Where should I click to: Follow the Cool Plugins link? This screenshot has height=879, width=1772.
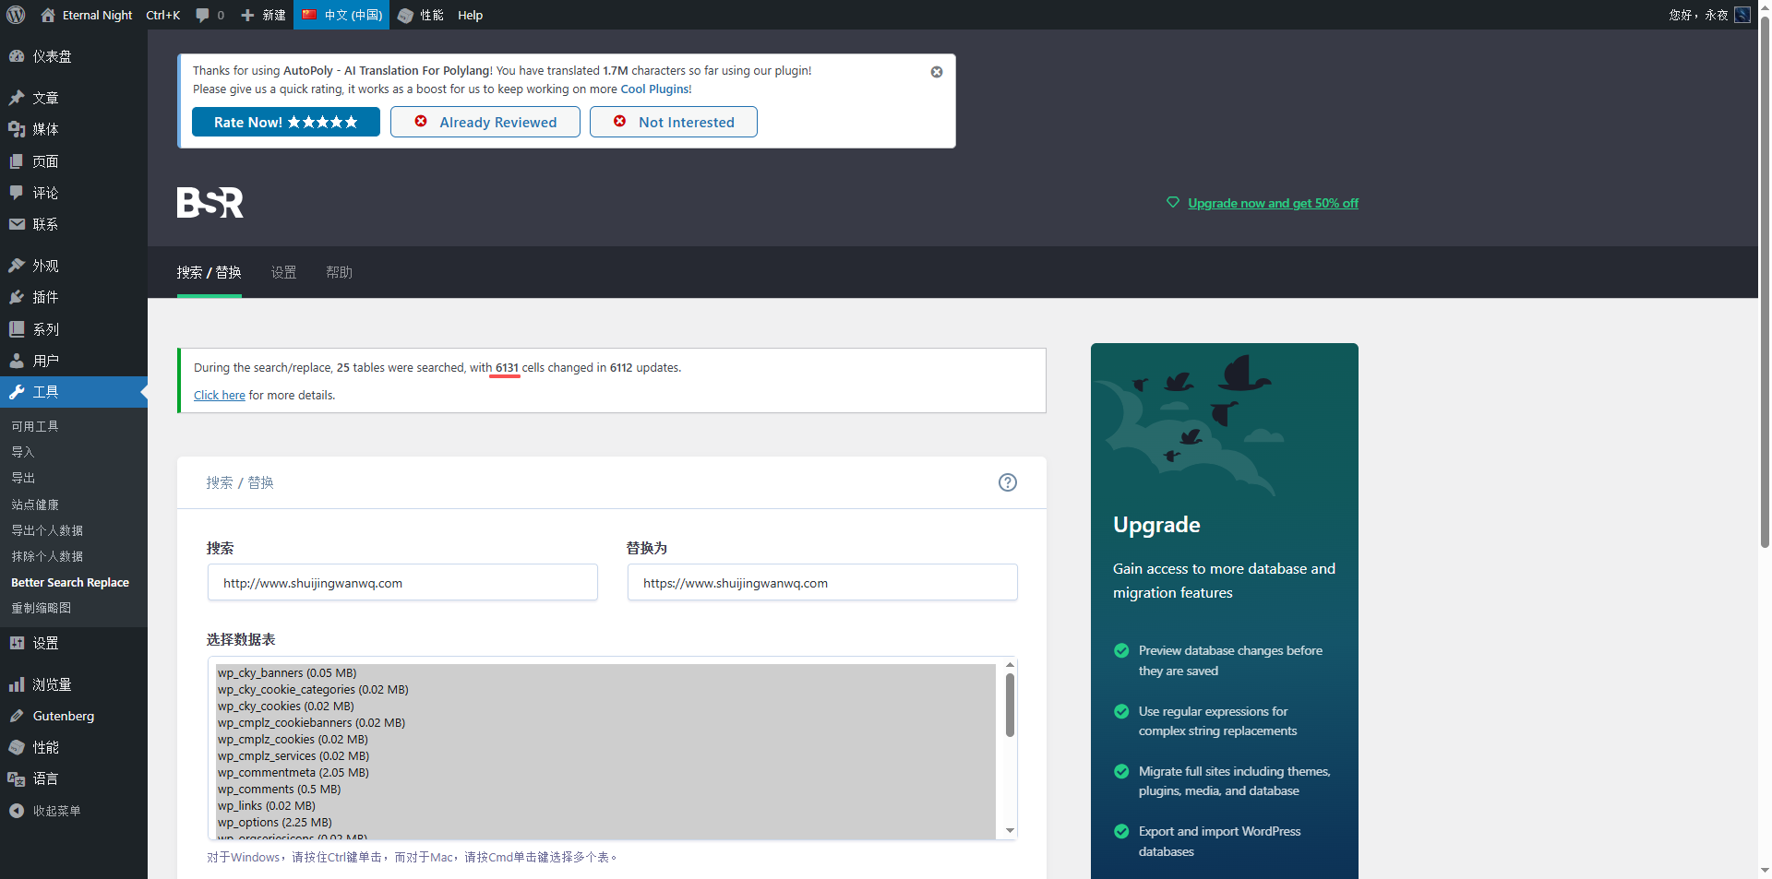point(654,89)
